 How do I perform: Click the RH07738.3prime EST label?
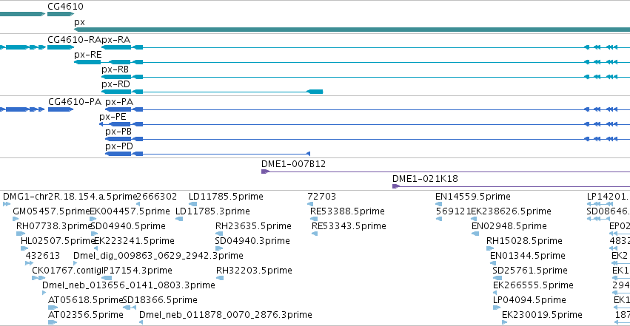54,226
